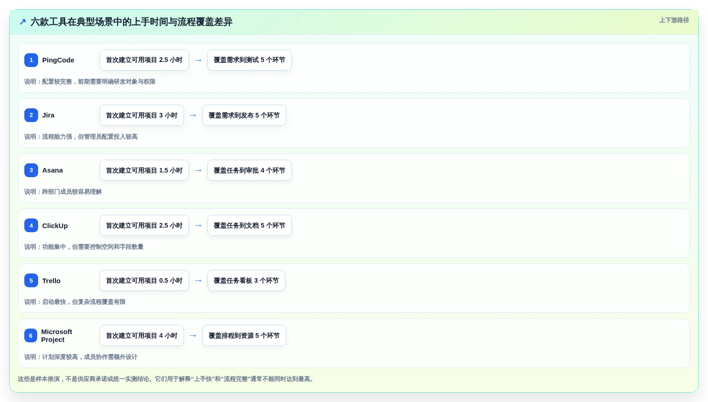Click the number 2 badge for Jira
The width and height of the screenshot is (708, 402).
tap(31, 115)
